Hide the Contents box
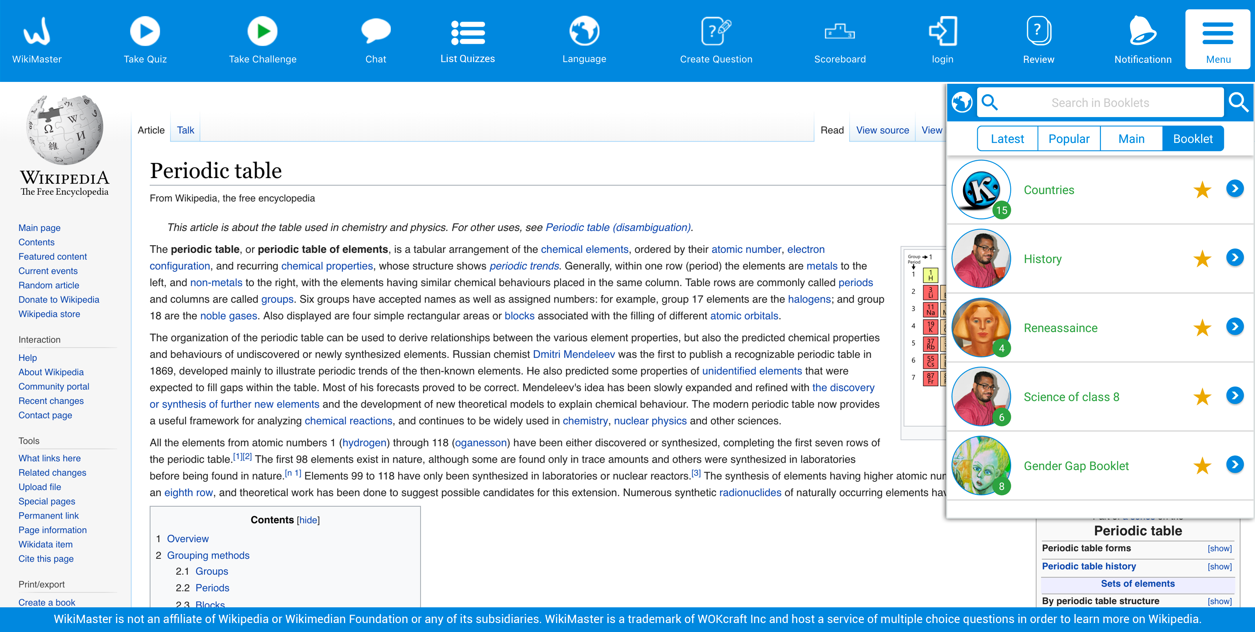 pyautogui.click(x=308, y=520)
